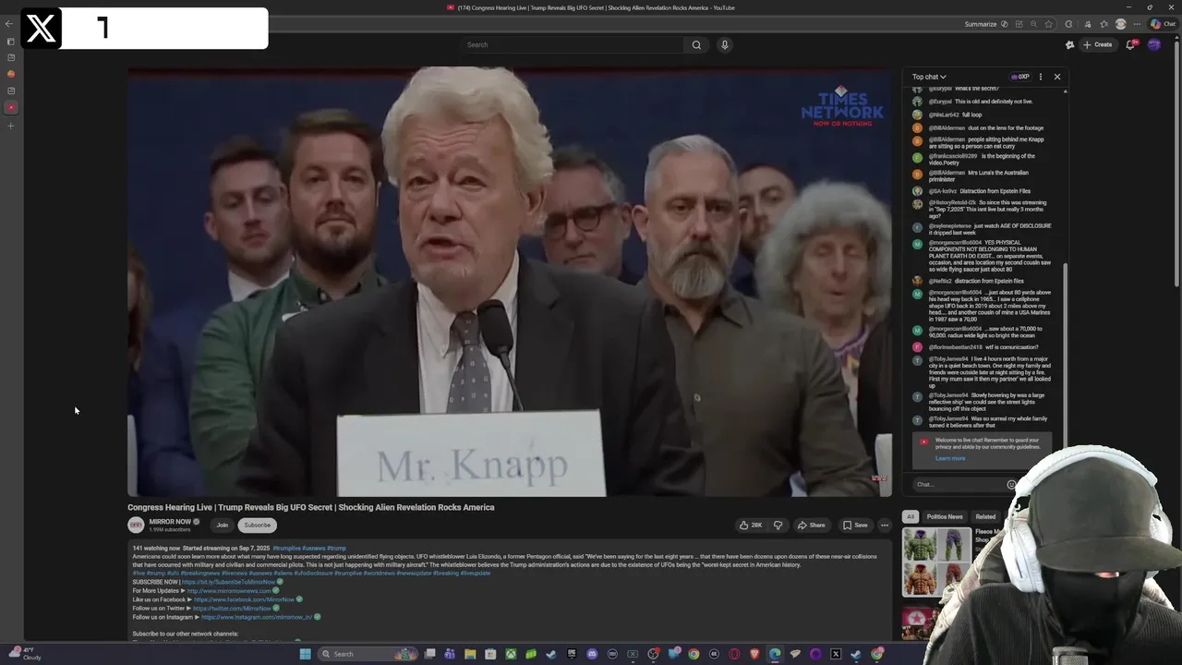Click the MIRROR NOW channel name
This screenshot has height=665, width=1182.
pyautogui.click(x=170, y=522)
